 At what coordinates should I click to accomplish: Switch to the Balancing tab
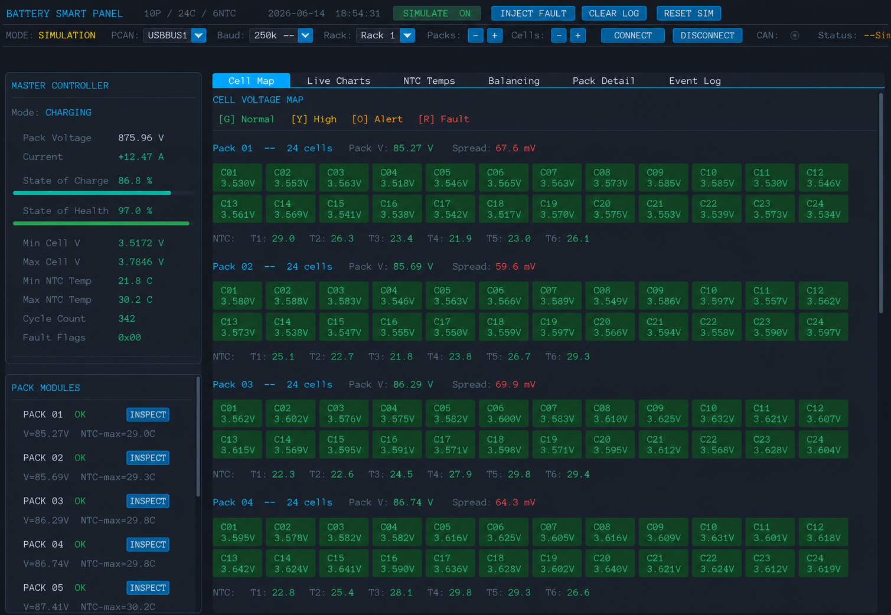pyautogui.click(x=514, y=81)
